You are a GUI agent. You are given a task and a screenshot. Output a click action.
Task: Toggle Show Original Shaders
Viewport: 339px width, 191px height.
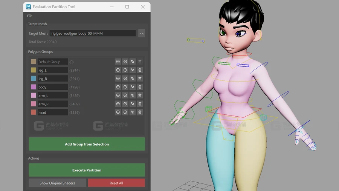pos(57,183)
